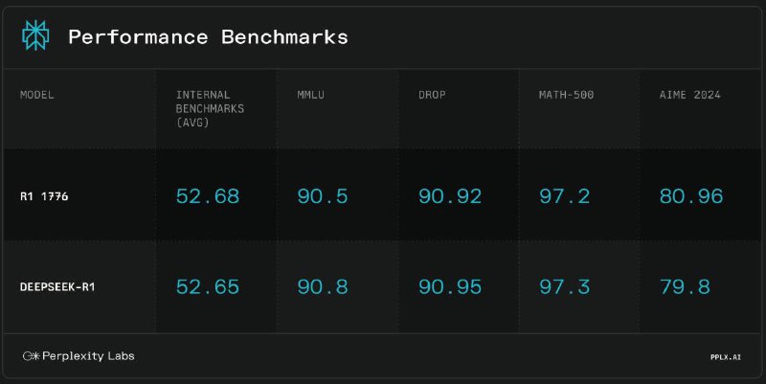The height and width of the screenshot is (384, 766).
Task: Click the MMLU column header
Action: pos(310,95)
